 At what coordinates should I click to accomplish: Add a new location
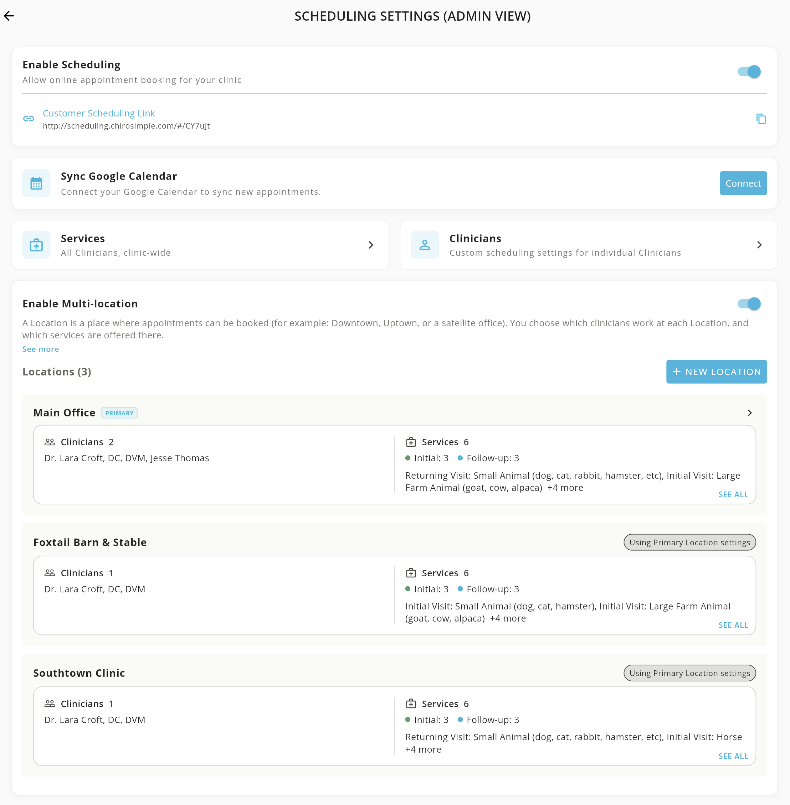pos(716,372)
